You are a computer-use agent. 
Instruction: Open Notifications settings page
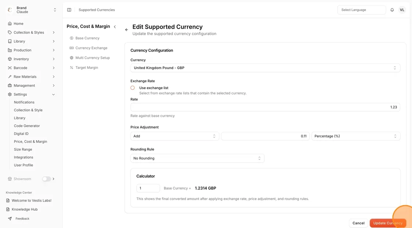click(x=24, y=102)
